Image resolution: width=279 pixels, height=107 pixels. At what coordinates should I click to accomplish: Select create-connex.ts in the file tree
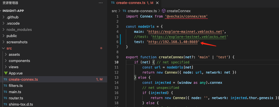click(x=23, y=80)
